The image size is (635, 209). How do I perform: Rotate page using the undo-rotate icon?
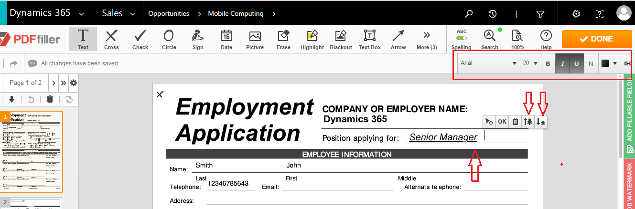coord(31,99)
